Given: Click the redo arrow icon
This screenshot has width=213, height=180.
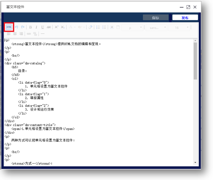Looking at the screenshot, I should pos(23,27).
